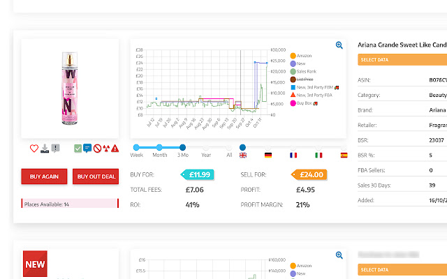This screenshot has width=447, height=279.
Task: Click the download icon under the product image
Action: (x=45, y=149)
